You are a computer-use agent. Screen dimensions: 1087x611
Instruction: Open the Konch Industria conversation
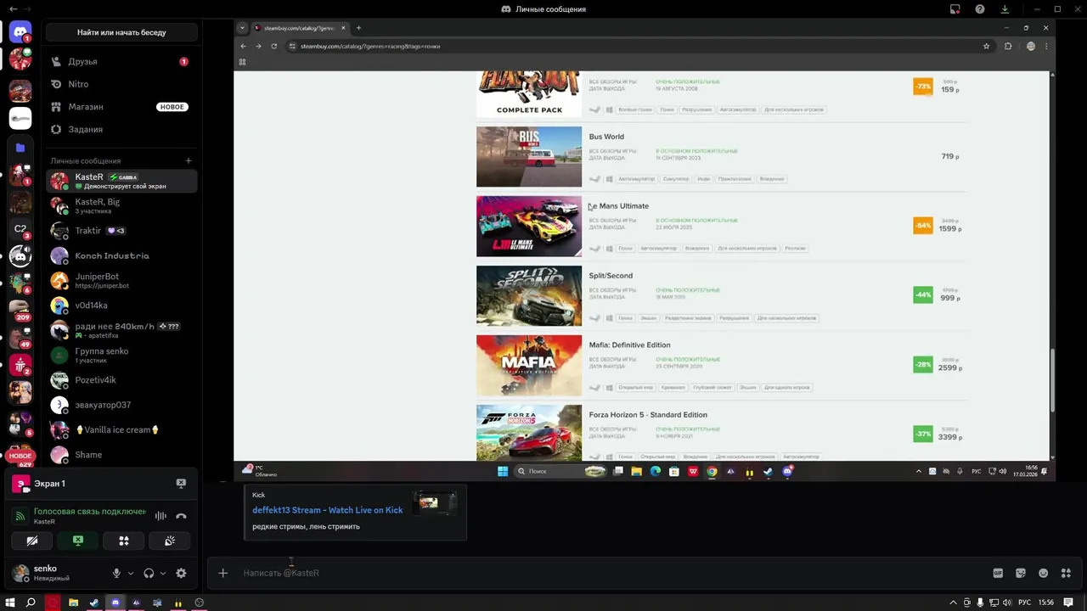click(x=121, y=255)
